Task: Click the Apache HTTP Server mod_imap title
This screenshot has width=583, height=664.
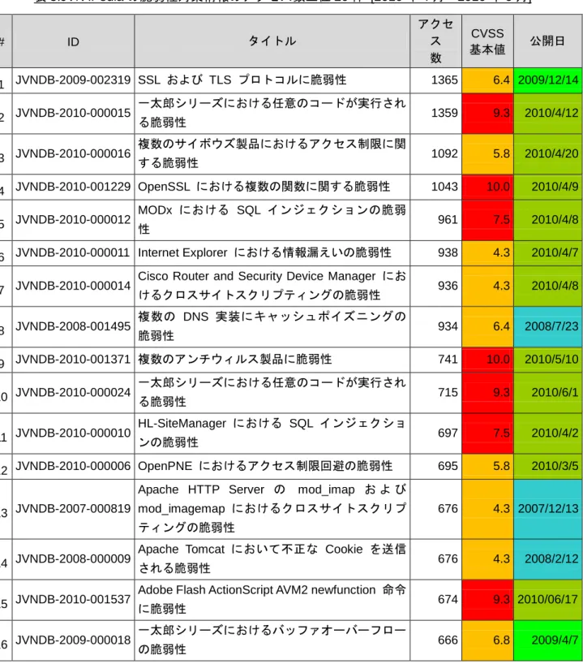Action: click(272, 509)
